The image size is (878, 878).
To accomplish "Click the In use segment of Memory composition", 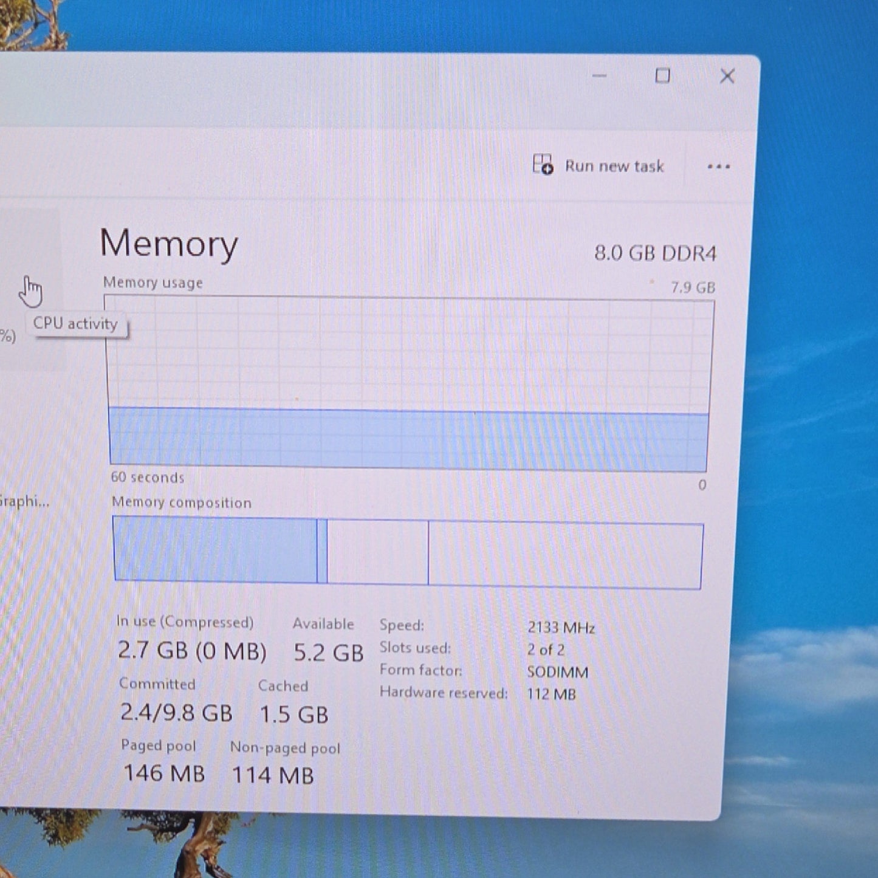I will coord(215,550).
